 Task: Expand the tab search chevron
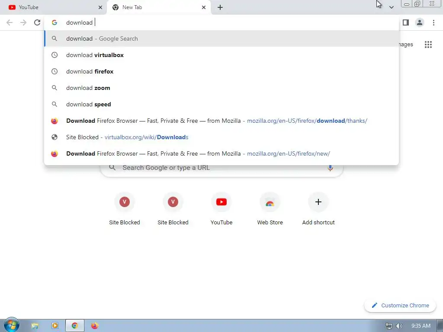pos(391,7)
